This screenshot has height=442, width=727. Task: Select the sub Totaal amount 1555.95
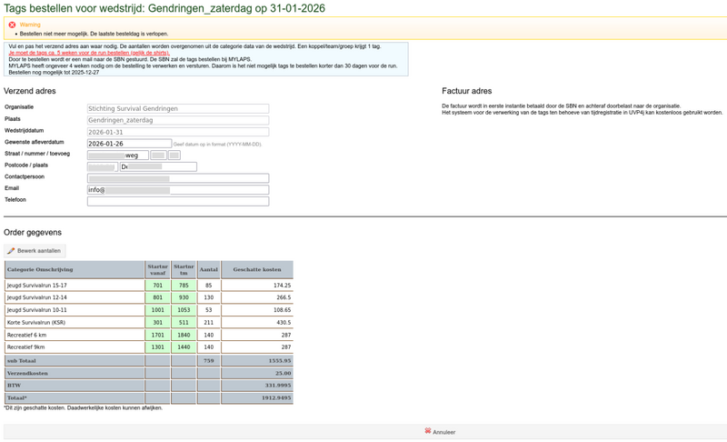tap(257, 360)
